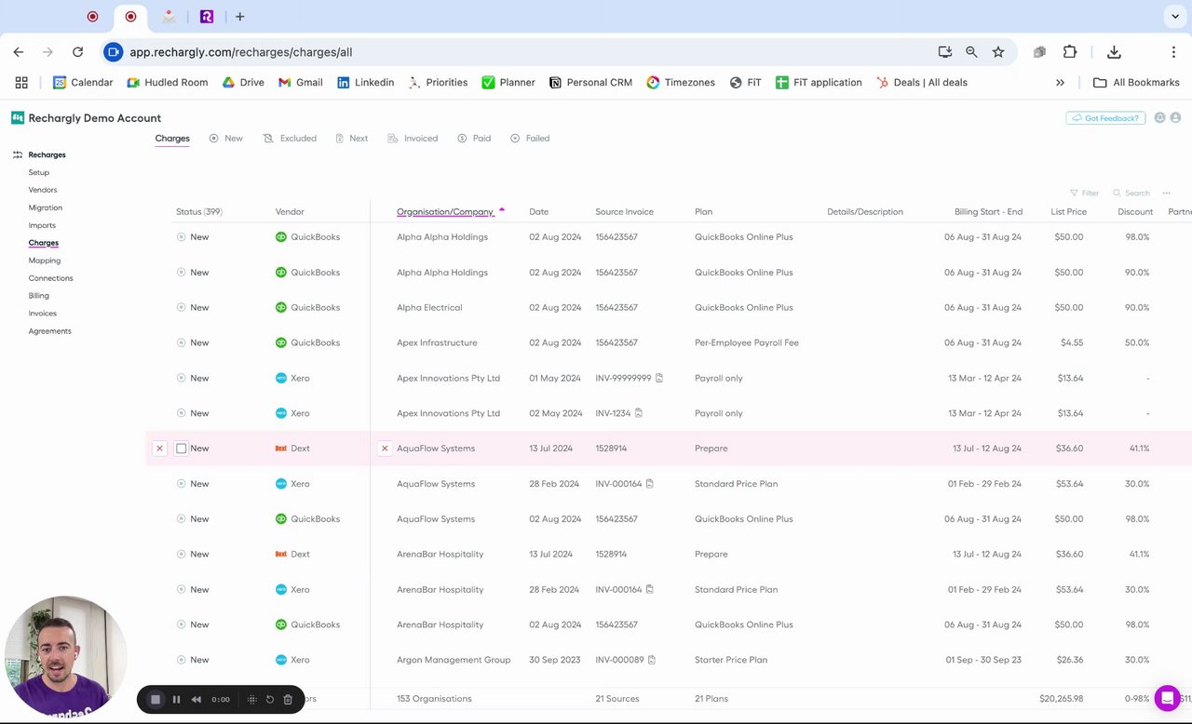The image size is (1192, 724).
Task: Open the Paid tab
Action: pyautogui.click(x=474, y=139)
